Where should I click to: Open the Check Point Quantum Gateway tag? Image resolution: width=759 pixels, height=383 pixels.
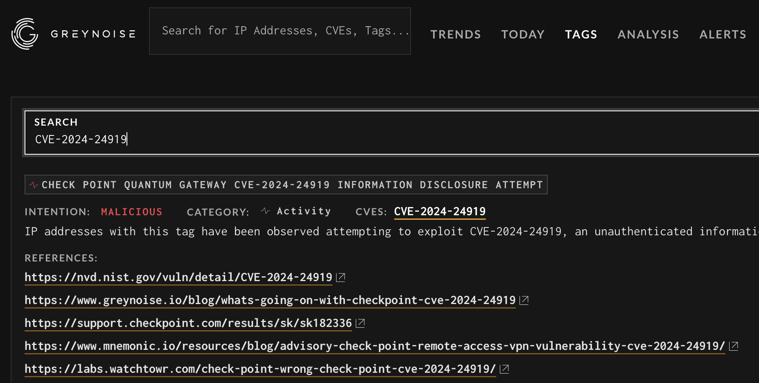(286, 185)
